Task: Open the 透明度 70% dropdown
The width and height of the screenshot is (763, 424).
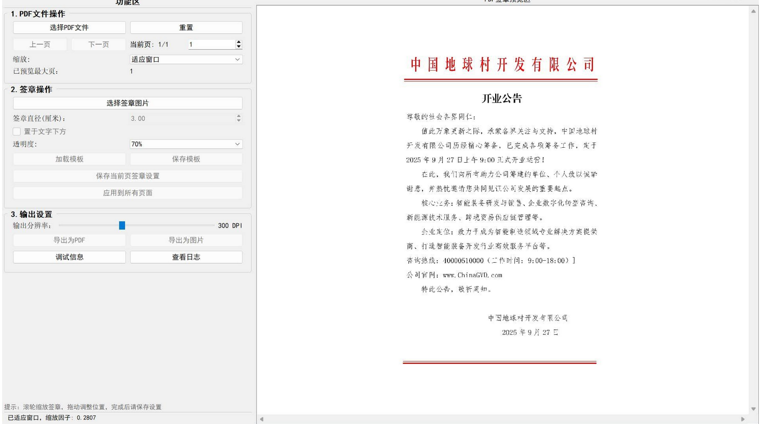Action: pos(186,144)
